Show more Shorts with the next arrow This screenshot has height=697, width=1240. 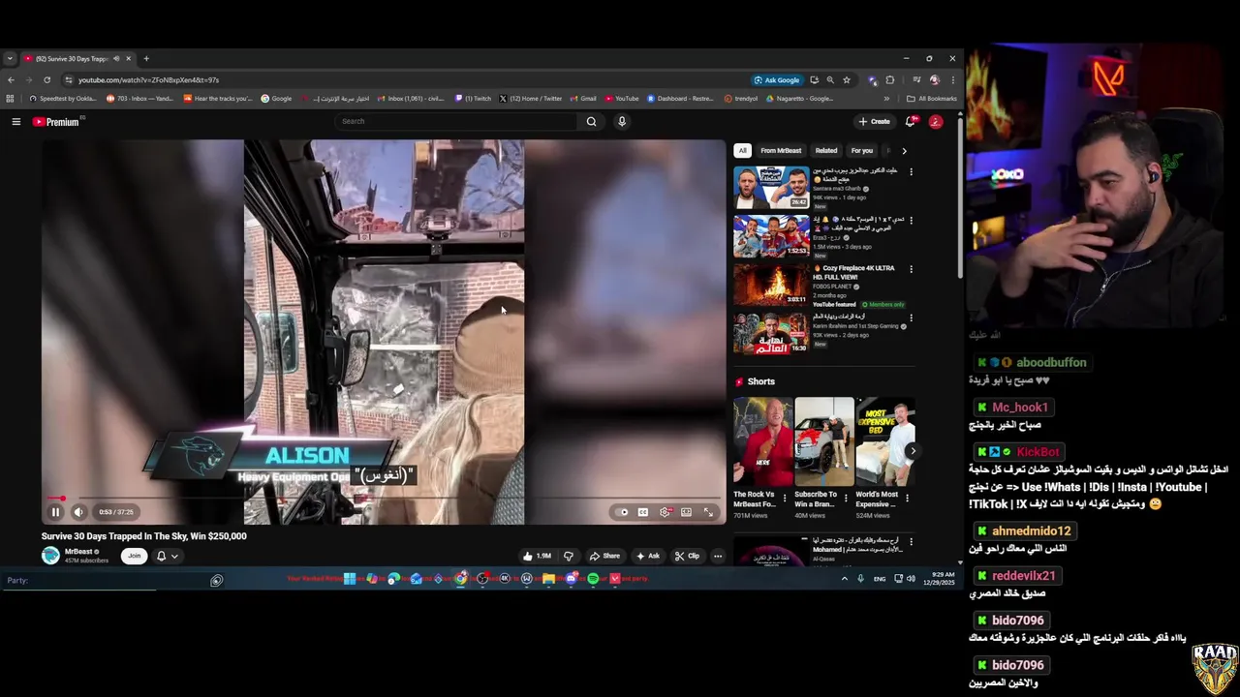(x=913, y=451)
